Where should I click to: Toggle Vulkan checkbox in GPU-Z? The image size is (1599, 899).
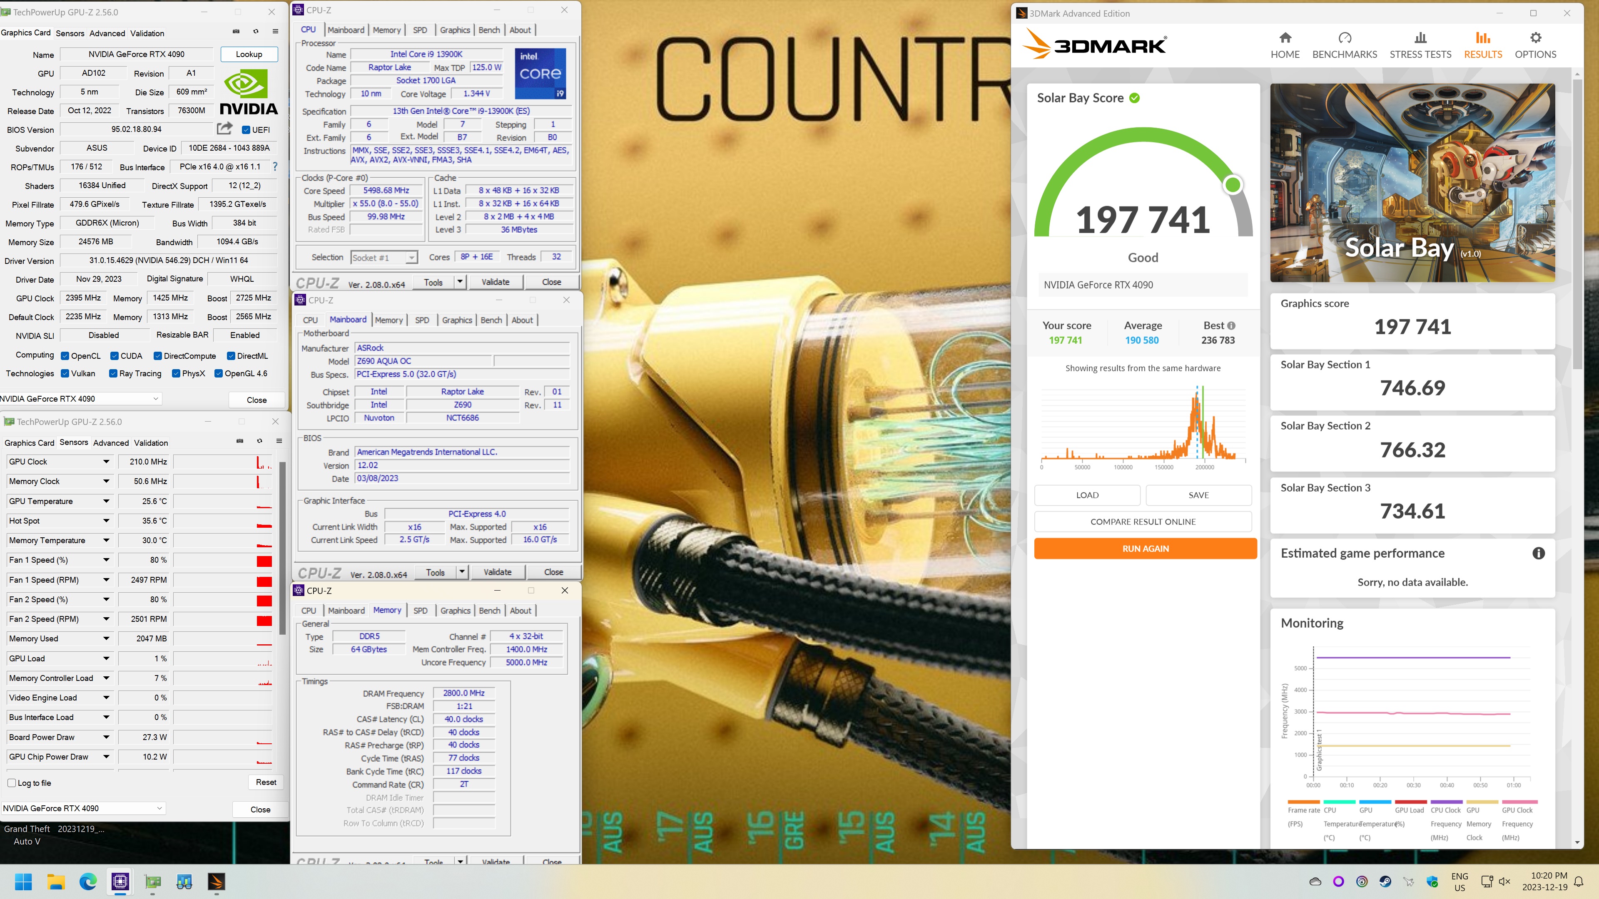[65, 373]
